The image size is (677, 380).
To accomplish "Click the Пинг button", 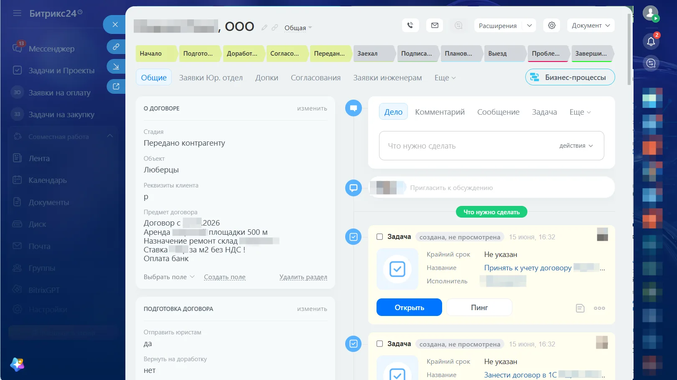I will 479,307.
